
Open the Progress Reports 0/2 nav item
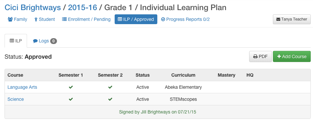[185, 19]
